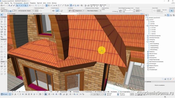Viewport: 175px width, 98px height.
Task: Click the lower roof height input field
Action: 128,12
